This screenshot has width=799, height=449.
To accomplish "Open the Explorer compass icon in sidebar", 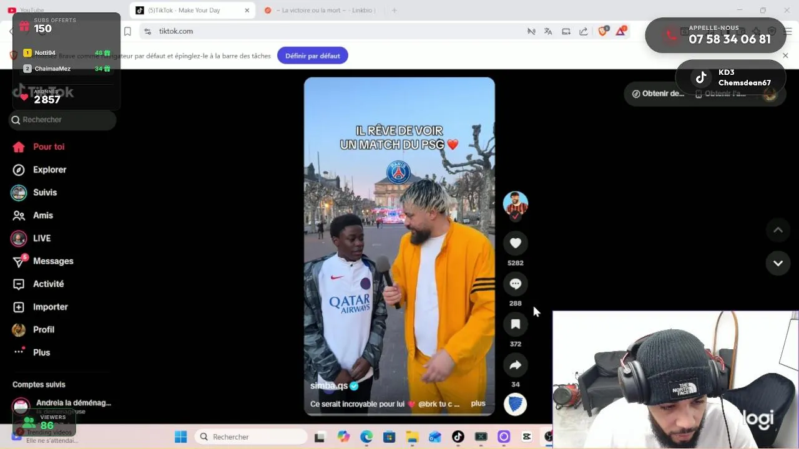I will [x=19, y=170].
